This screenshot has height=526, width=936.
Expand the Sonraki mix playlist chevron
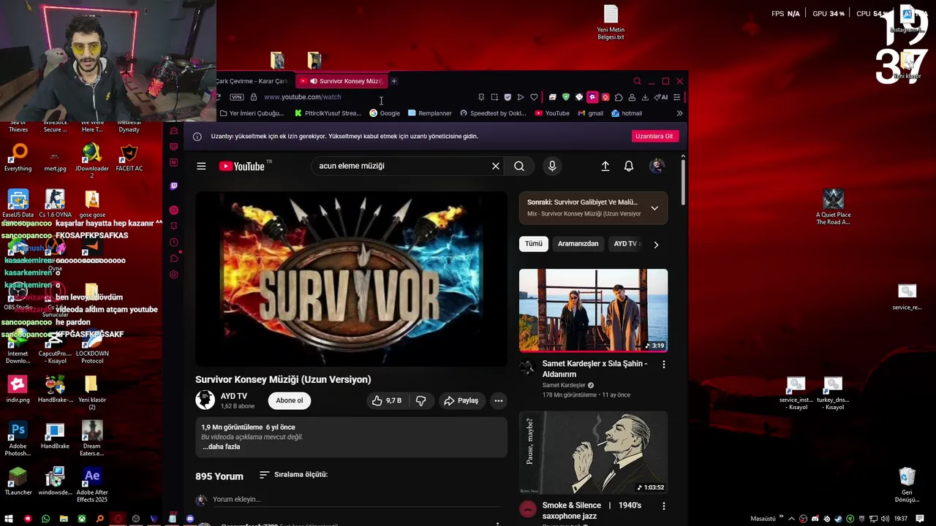click(654, 208)
